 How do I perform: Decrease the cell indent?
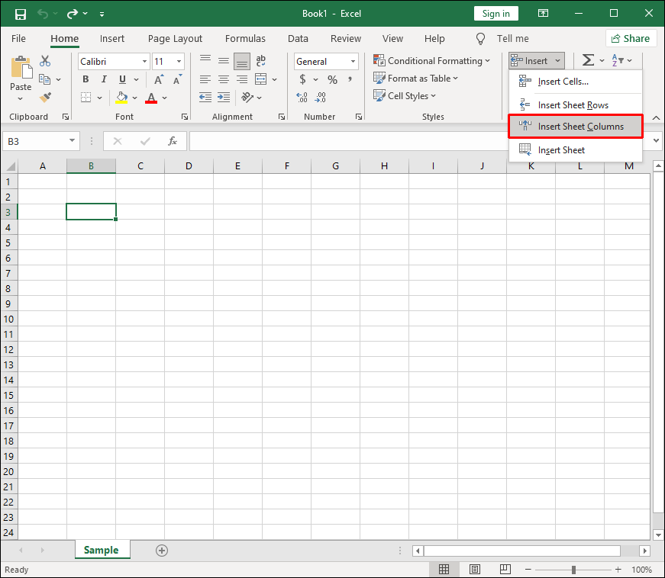205,98
